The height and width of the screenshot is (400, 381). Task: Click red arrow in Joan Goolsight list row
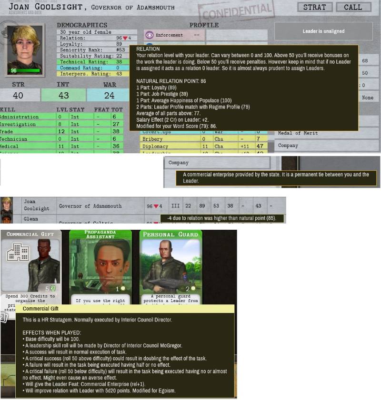156,206
